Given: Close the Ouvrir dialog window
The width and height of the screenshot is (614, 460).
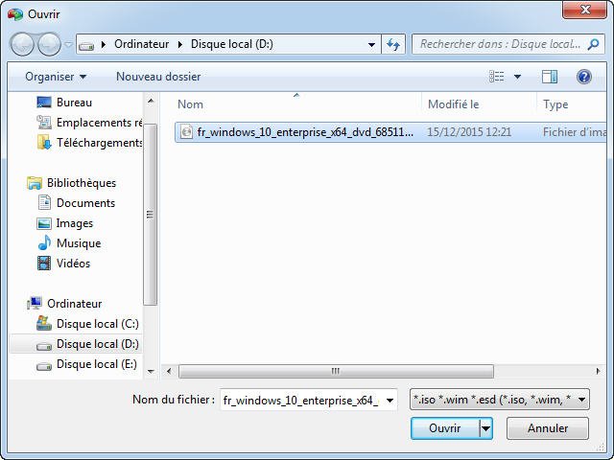Looking at the screenshot, I should point(584,10).
